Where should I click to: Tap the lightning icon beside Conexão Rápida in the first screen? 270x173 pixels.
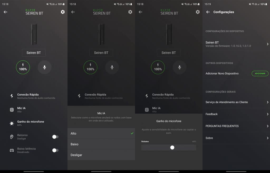[x=12, y=96]
